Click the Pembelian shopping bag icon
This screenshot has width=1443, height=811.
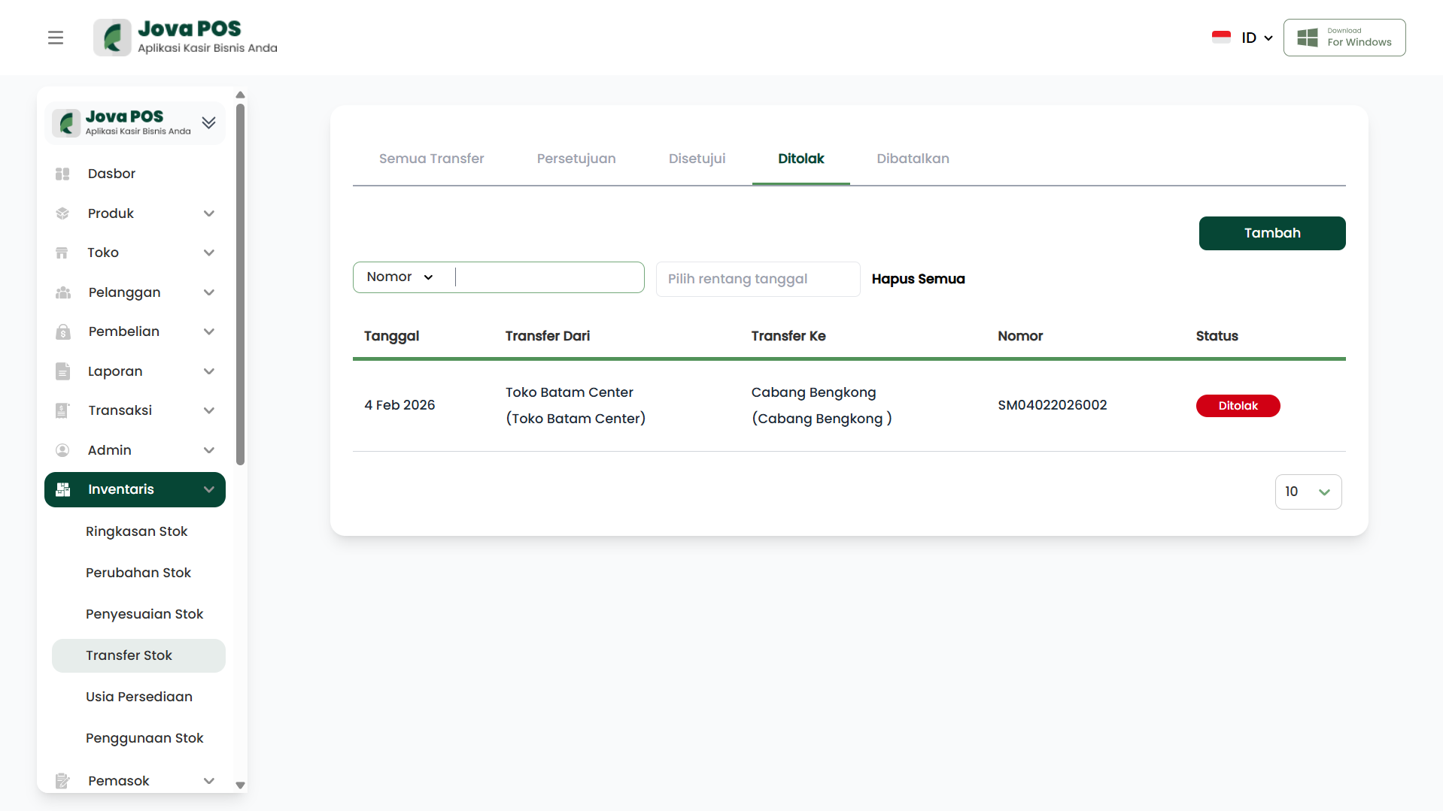pyautogui.click(x=62, y=331)
